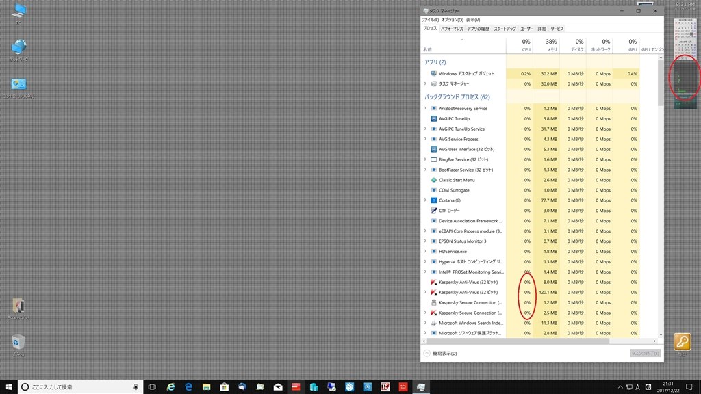Viewport: 701px width, 394px height.
Task: Click the taskbar clock showing 21:31
Action: coord(668,387)
